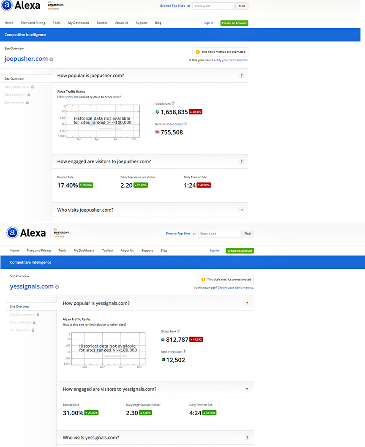
Task: Open help for 'Who visits joepusher.com?'
Action: pyautogui.click(x=242, y=210)
